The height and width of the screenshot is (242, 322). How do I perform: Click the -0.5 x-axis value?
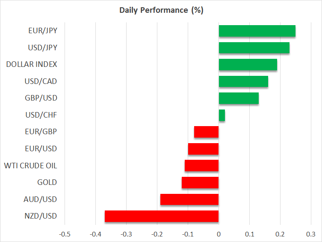pyautogui.click(x=65, y=234)
